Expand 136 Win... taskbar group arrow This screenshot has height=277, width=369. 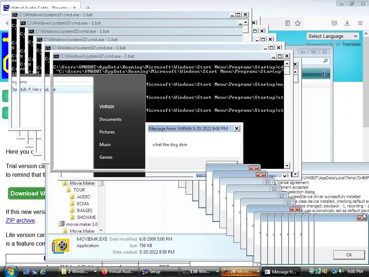coord(217,272)
